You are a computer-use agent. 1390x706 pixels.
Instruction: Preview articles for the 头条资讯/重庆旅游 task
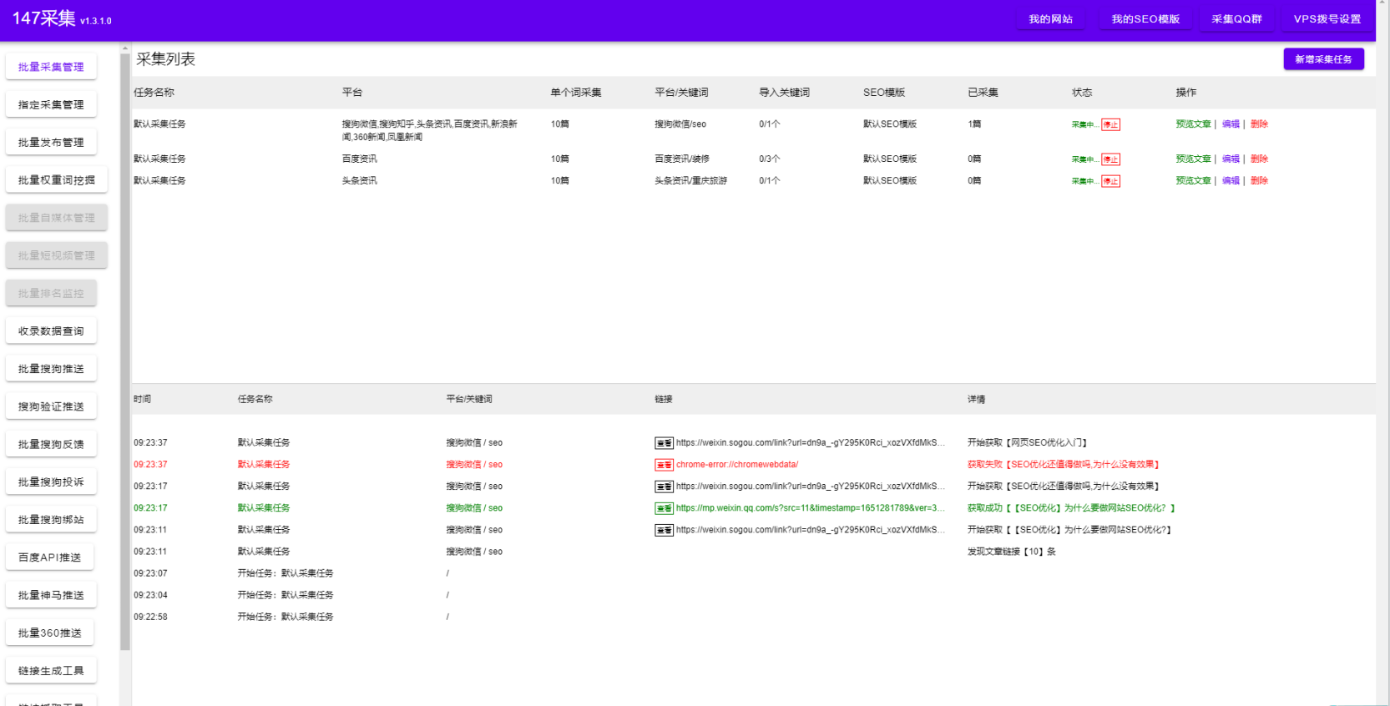(x=1193, y=180)
